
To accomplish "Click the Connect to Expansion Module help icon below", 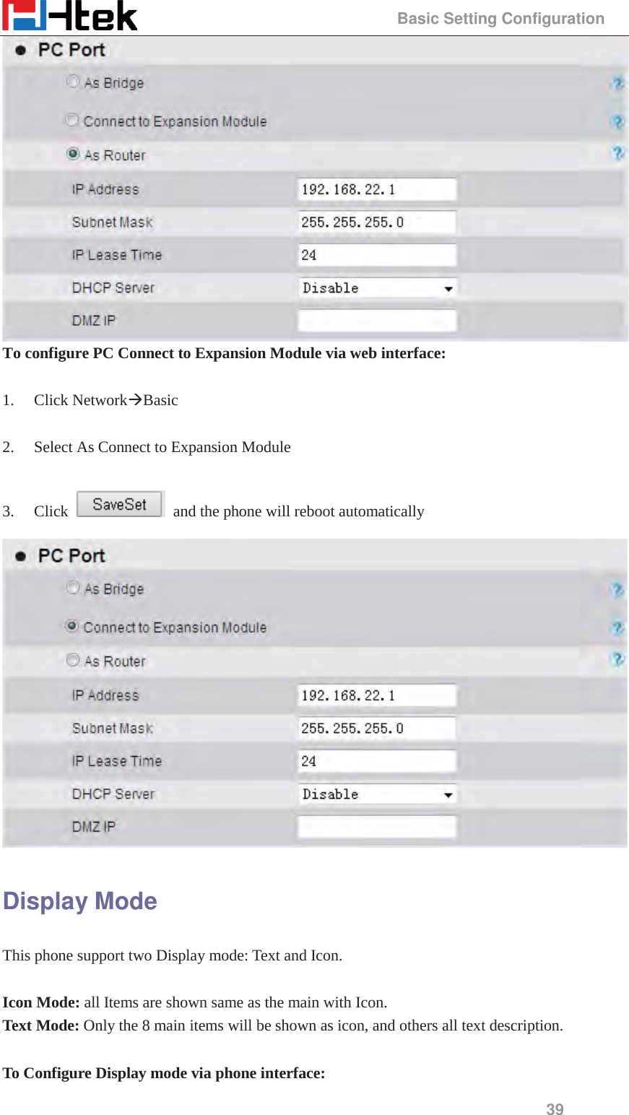I will (x=619, y=628).
